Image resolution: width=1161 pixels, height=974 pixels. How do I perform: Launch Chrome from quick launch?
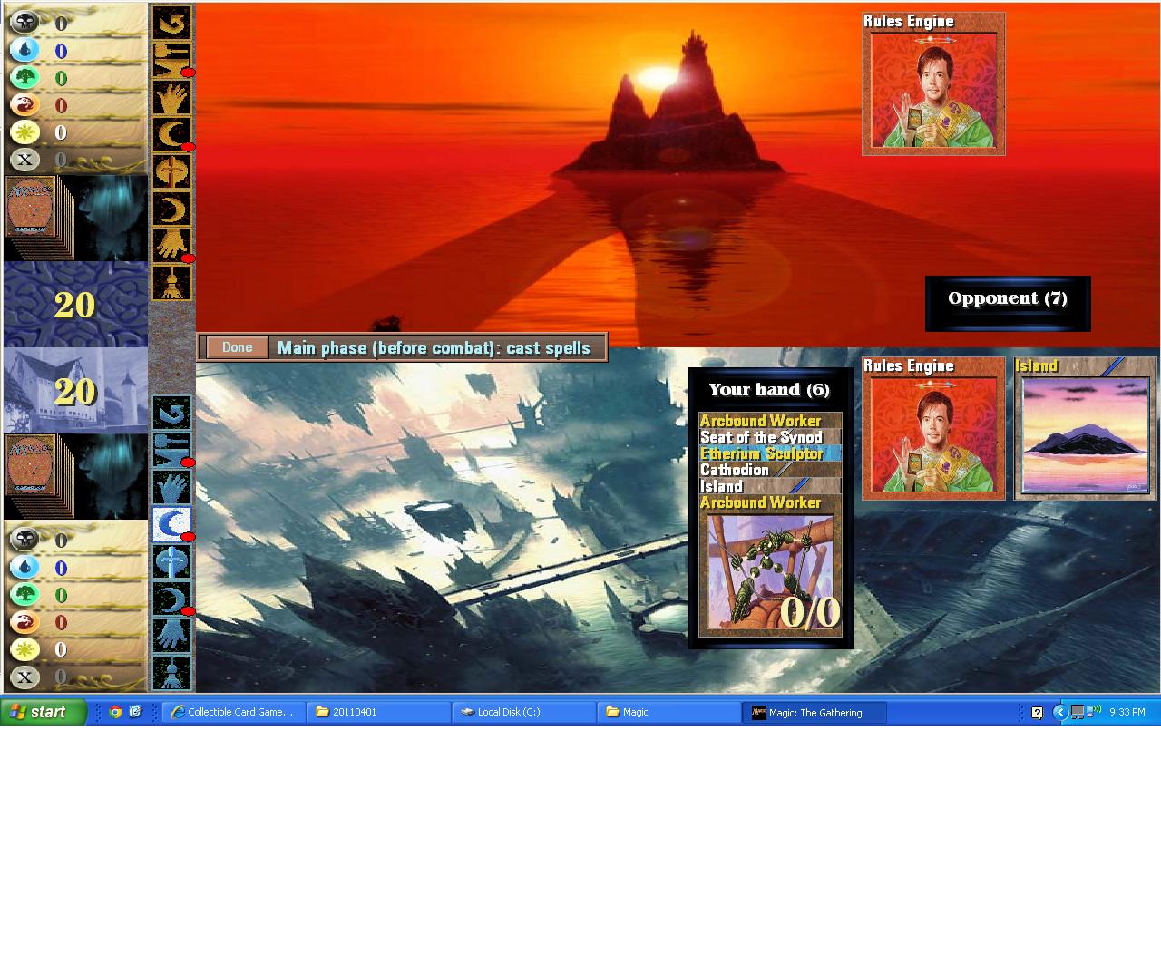(115, 712)
